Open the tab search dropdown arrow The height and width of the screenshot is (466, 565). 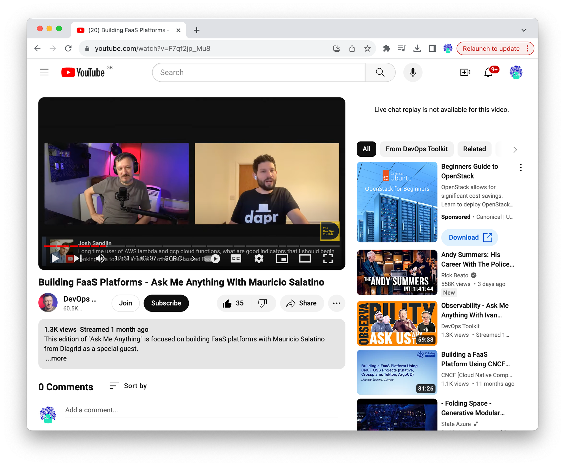[x=523, y=30]
